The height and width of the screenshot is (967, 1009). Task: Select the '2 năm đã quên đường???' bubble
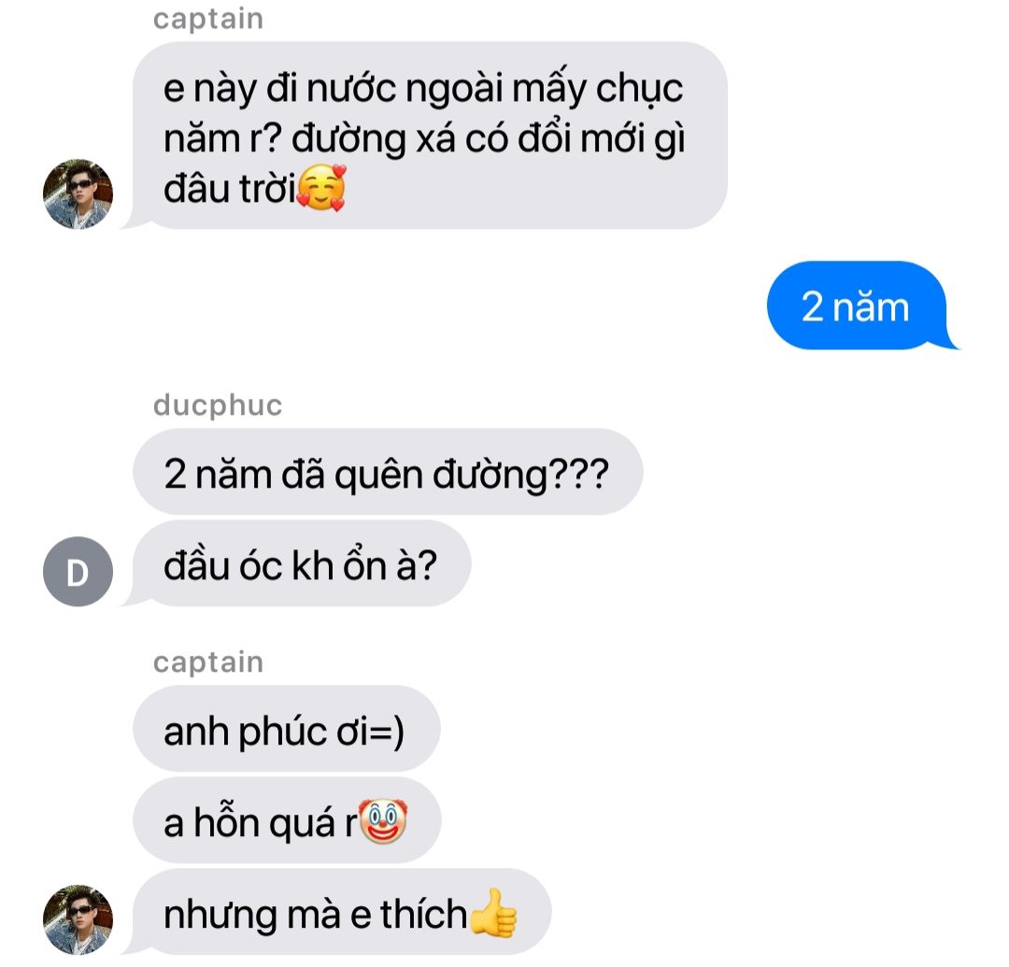click(x=388, y=472)
